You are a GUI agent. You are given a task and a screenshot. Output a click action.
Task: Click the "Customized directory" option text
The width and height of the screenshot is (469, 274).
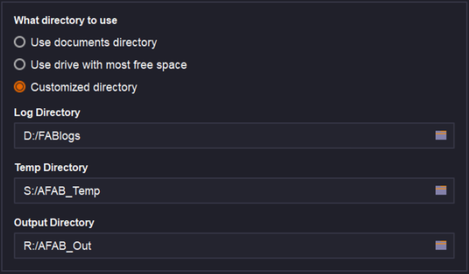(x=84, y=87)
